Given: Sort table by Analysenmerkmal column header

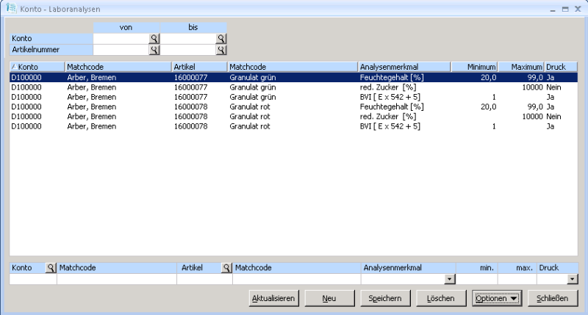Looking at the screenshot, I should coord(404,67).
